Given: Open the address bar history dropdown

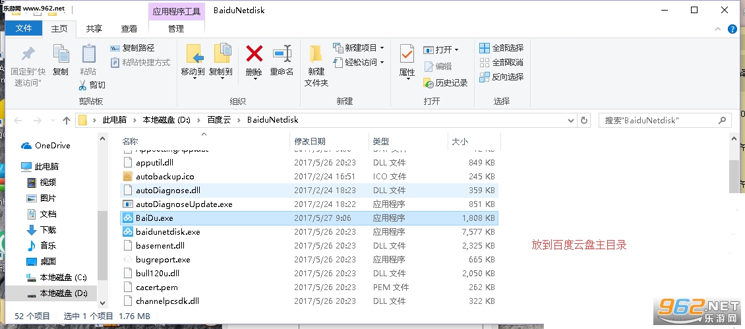Looking at the screenshot, I should click(572, 121).
